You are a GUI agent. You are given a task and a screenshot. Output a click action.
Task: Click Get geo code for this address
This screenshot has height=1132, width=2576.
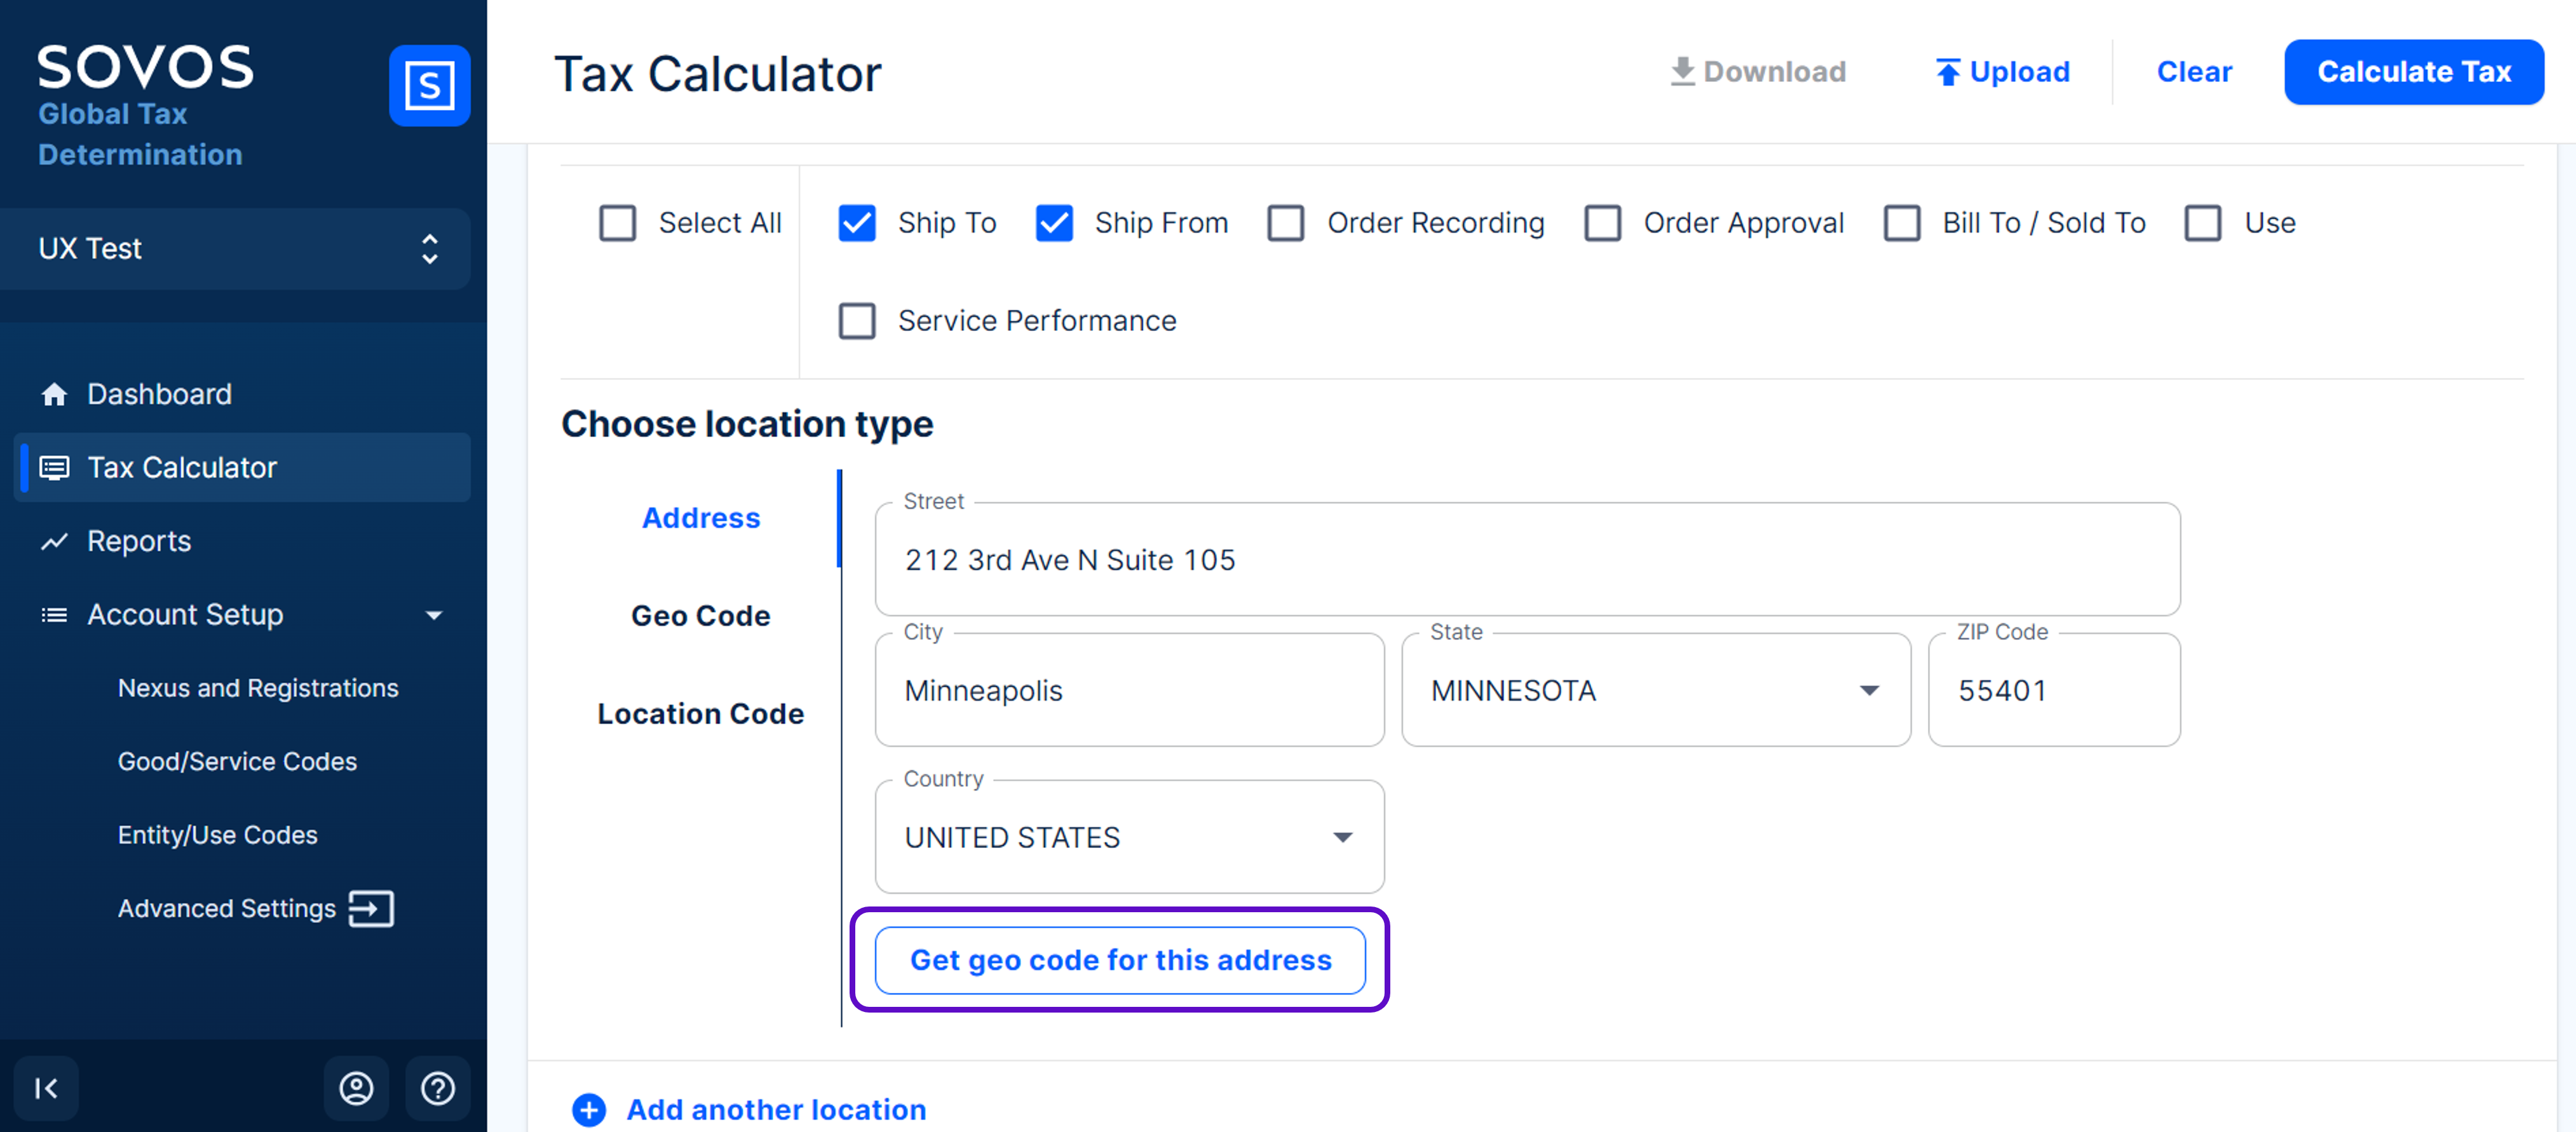click(x=1120, y=961)
